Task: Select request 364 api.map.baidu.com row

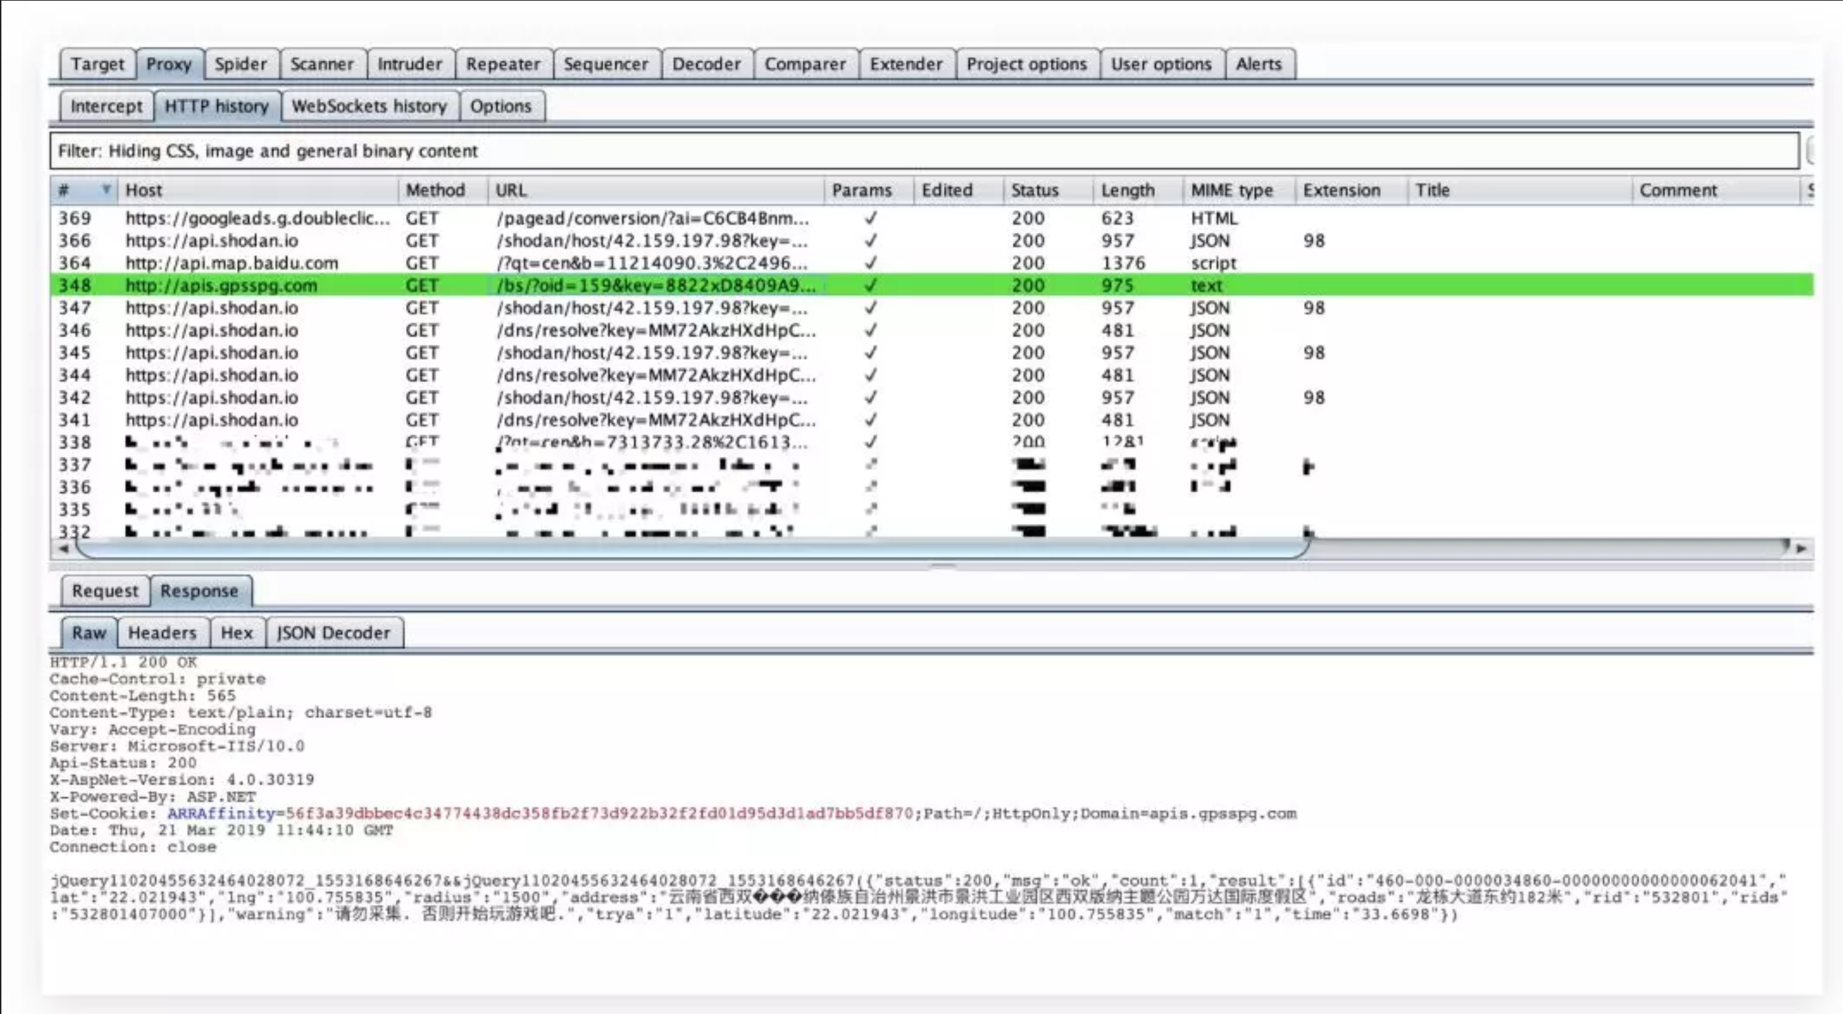Action: (x=931, y=263)
